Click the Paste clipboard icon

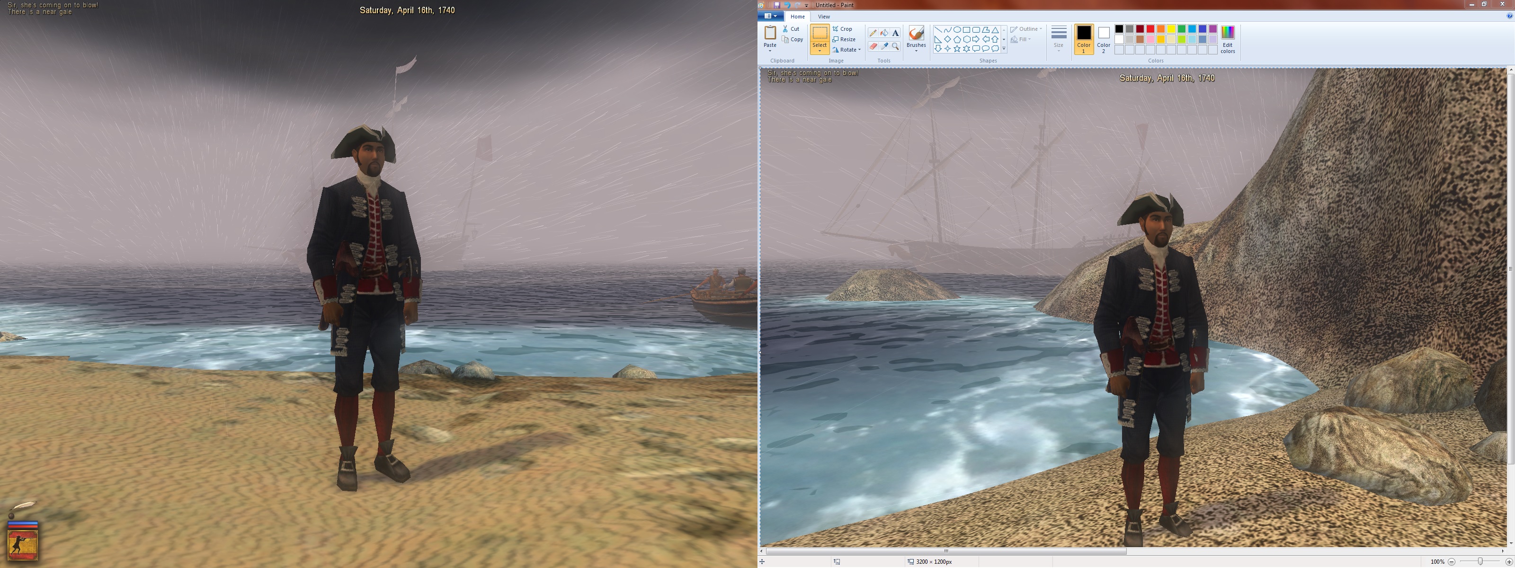pos(770,32)
